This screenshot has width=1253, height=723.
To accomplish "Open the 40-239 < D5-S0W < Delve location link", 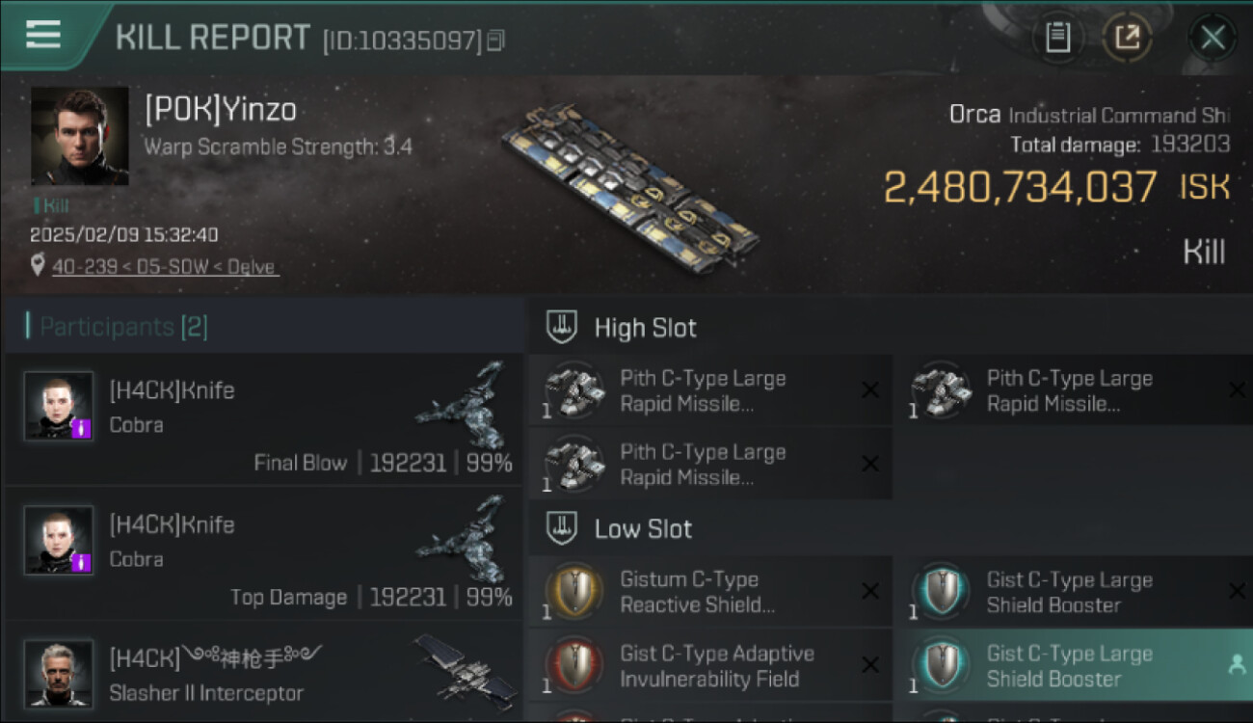I will 165,267.
